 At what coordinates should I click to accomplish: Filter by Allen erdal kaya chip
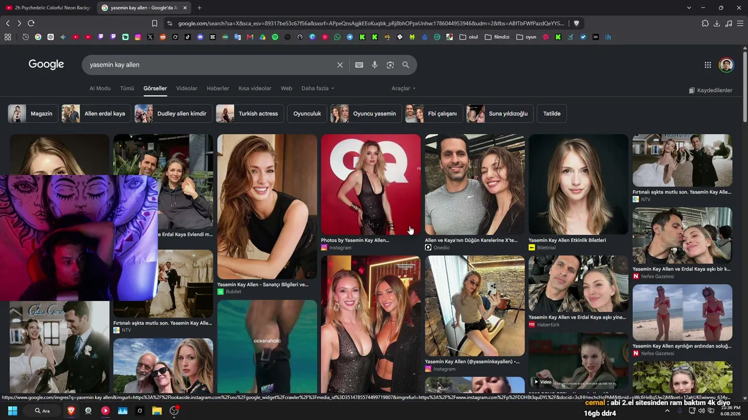pos(96,114)
